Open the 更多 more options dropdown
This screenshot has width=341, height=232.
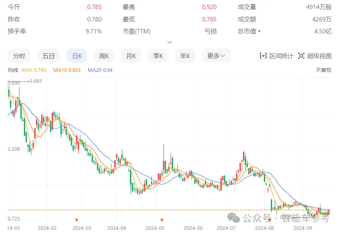[x=216, y=56]
